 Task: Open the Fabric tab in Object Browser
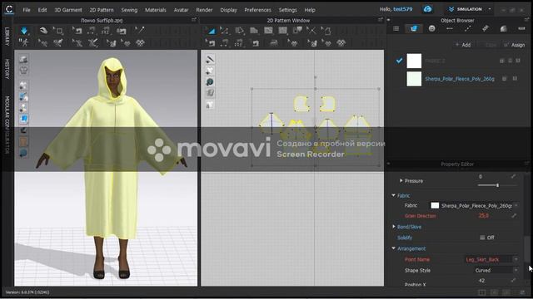click(x=414, y=28)
